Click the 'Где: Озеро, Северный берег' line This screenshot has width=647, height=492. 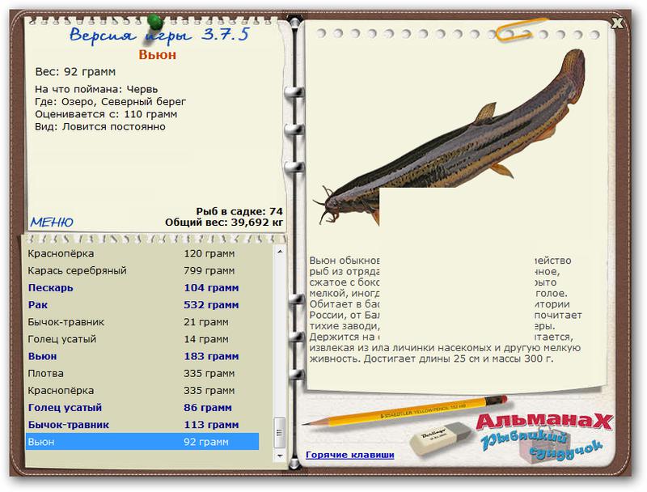[x=111, y=101]
